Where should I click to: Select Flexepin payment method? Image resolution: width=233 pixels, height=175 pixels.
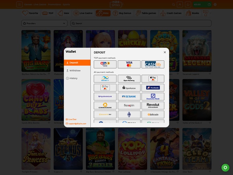(x=129, y=105)
